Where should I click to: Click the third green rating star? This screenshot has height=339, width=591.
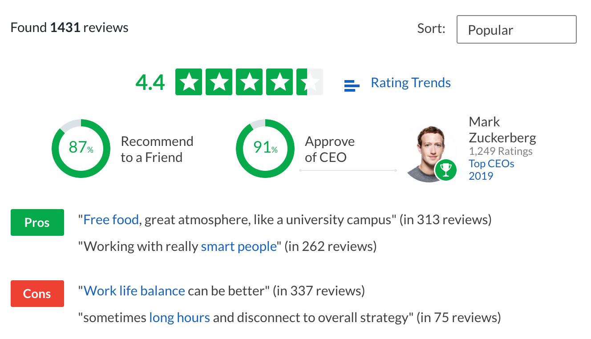point(250,82)
